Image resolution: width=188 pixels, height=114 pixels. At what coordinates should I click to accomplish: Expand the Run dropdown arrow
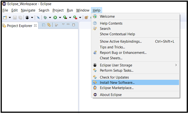[x=60, y=17]
